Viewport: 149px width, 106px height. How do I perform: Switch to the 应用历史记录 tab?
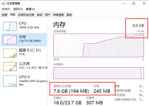26,15
